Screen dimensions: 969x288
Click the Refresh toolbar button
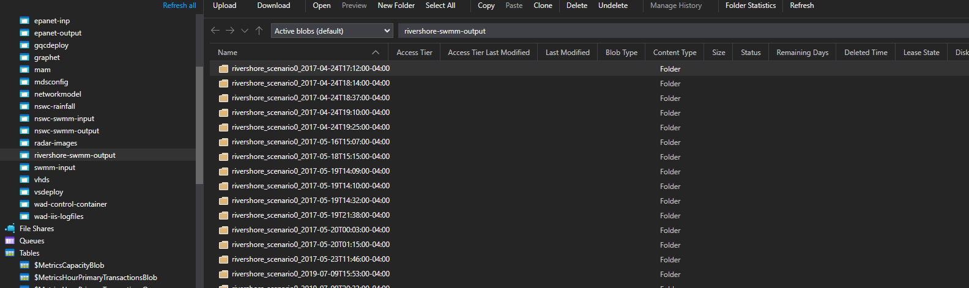click(x=802, y=6)
